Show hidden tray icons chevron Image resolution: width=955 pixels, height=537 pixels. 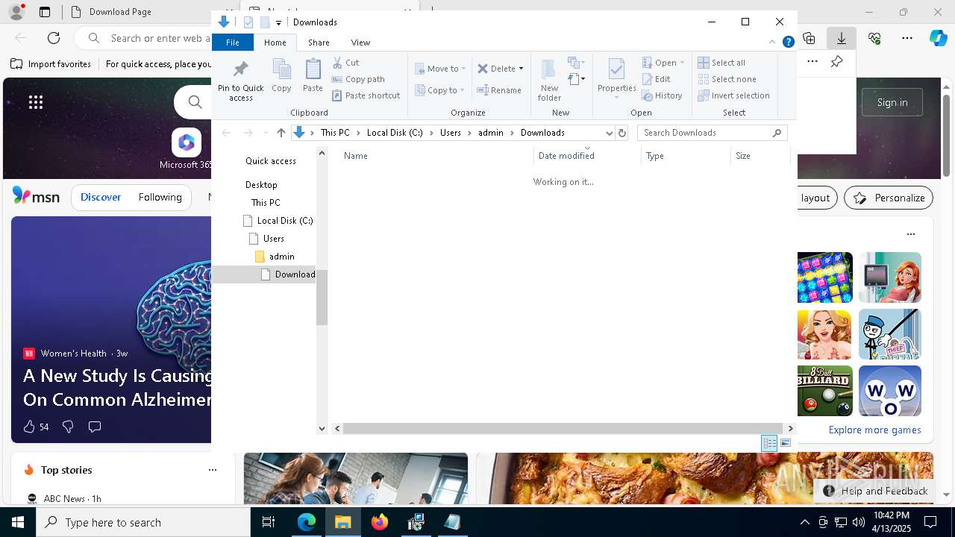[x=804, y=522]
